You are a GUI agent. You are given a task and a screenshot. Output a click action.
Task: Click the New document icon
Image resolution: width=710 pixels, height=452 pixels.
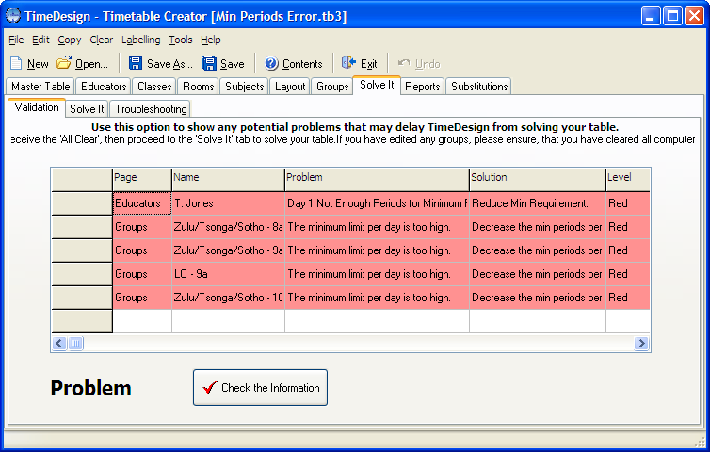tap(16, 63)
